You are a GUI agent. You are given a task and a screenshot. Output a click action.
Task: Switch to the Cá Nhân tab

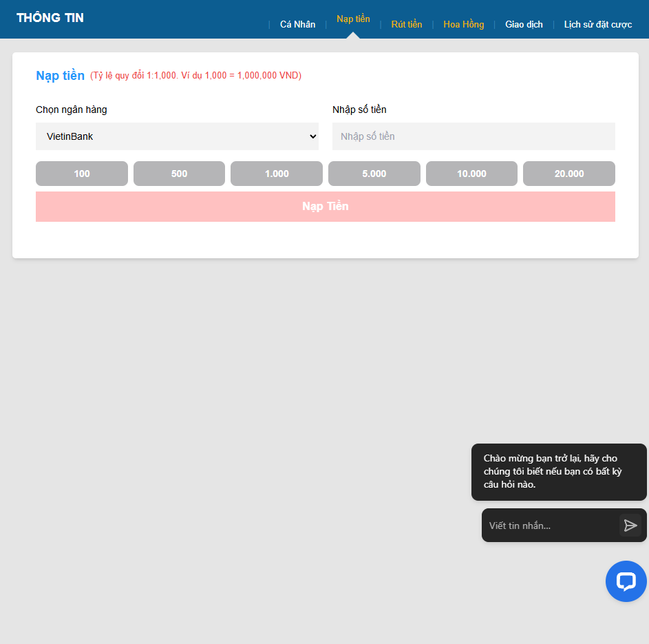pyautogui.click(x=297, y=25)
